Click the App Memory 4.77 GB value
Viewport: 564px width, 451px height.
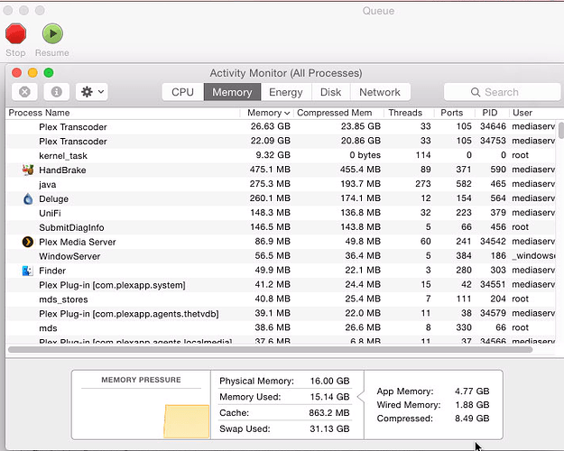pos(472,391)
